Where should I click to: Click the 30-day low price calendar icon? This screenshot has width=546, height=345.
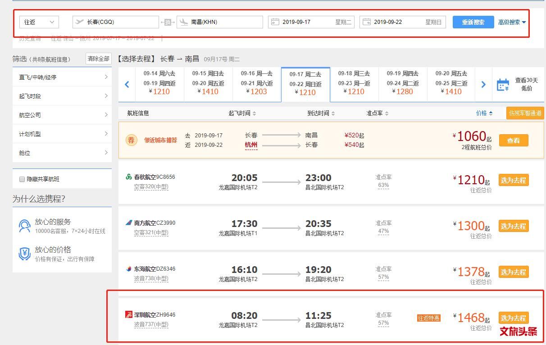point(503,84)
